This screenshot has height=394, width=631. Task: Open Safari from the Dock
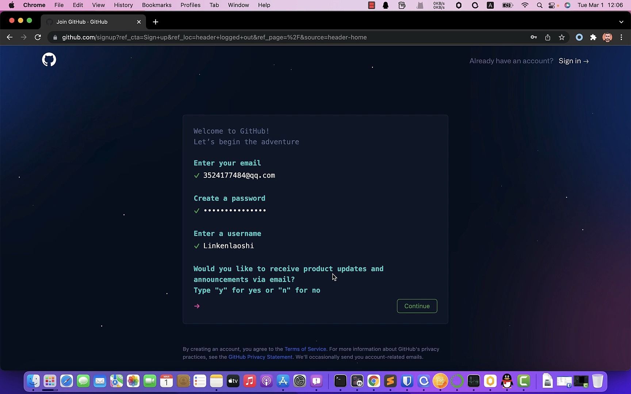click(66, 381)
